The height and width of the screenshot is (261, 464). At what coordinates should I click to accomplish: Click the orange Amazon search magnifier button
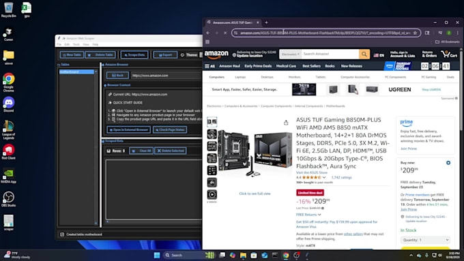364,54
